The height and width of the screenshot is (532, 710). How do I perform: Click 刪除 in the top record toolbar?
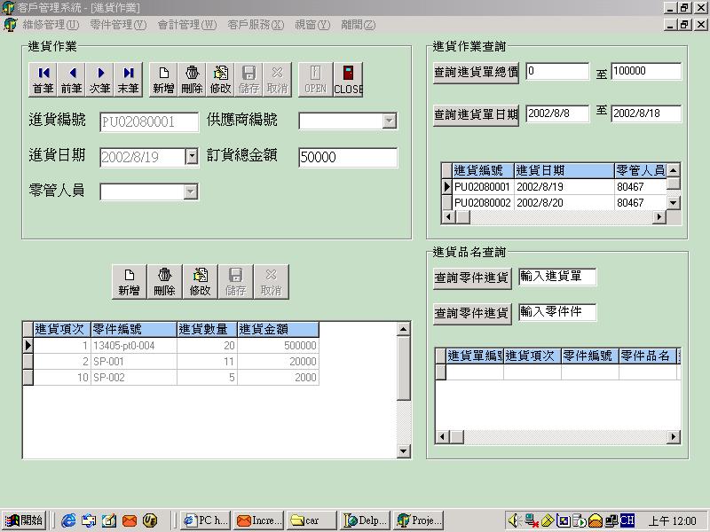tap(192, 80)
